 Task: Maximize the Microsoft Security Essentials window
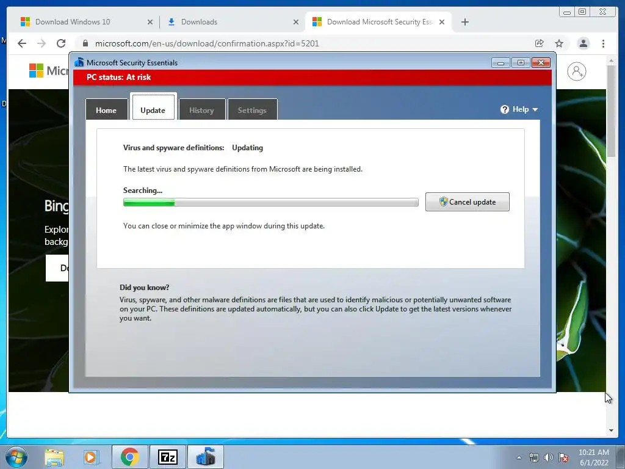[x=521, y=63]
